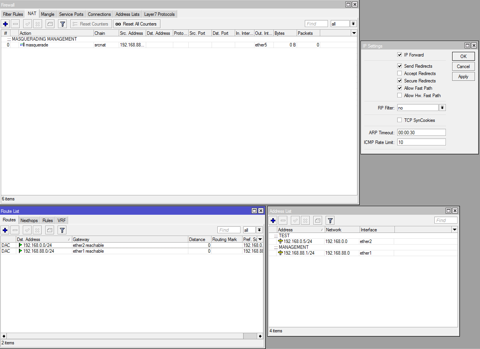Viewport: 480px width, 349px height.
Task: Toggle Send Redirects checkbox
Action: click(x=400, y=66)
